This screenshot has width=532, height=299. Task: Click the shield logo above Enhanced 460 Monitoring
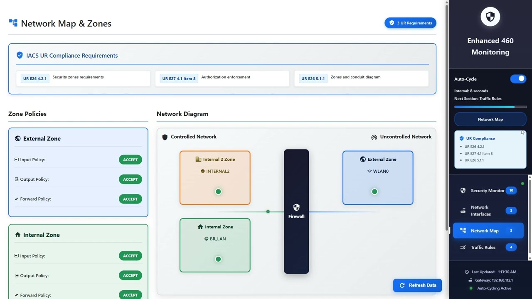coord(490,17)
